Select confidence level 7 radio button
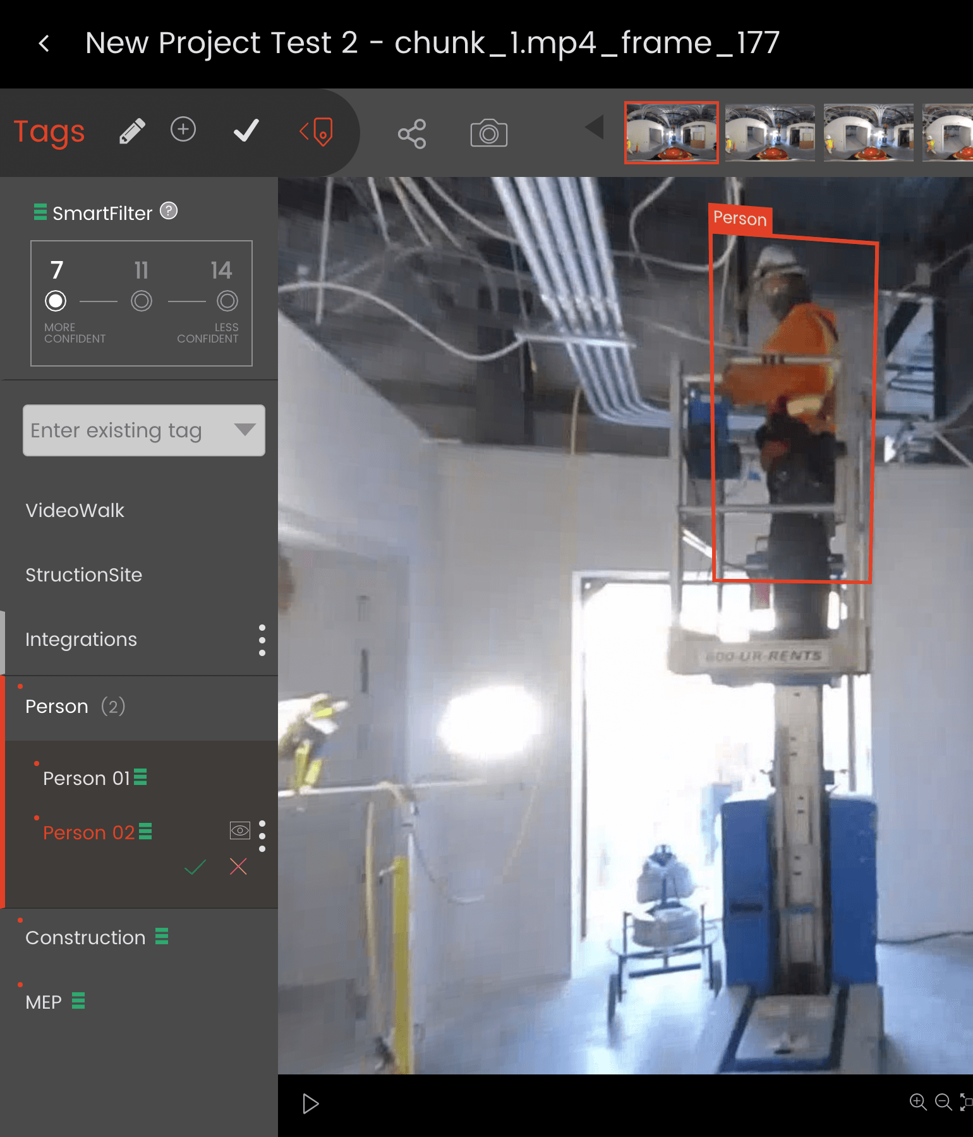 pos(56,301)
